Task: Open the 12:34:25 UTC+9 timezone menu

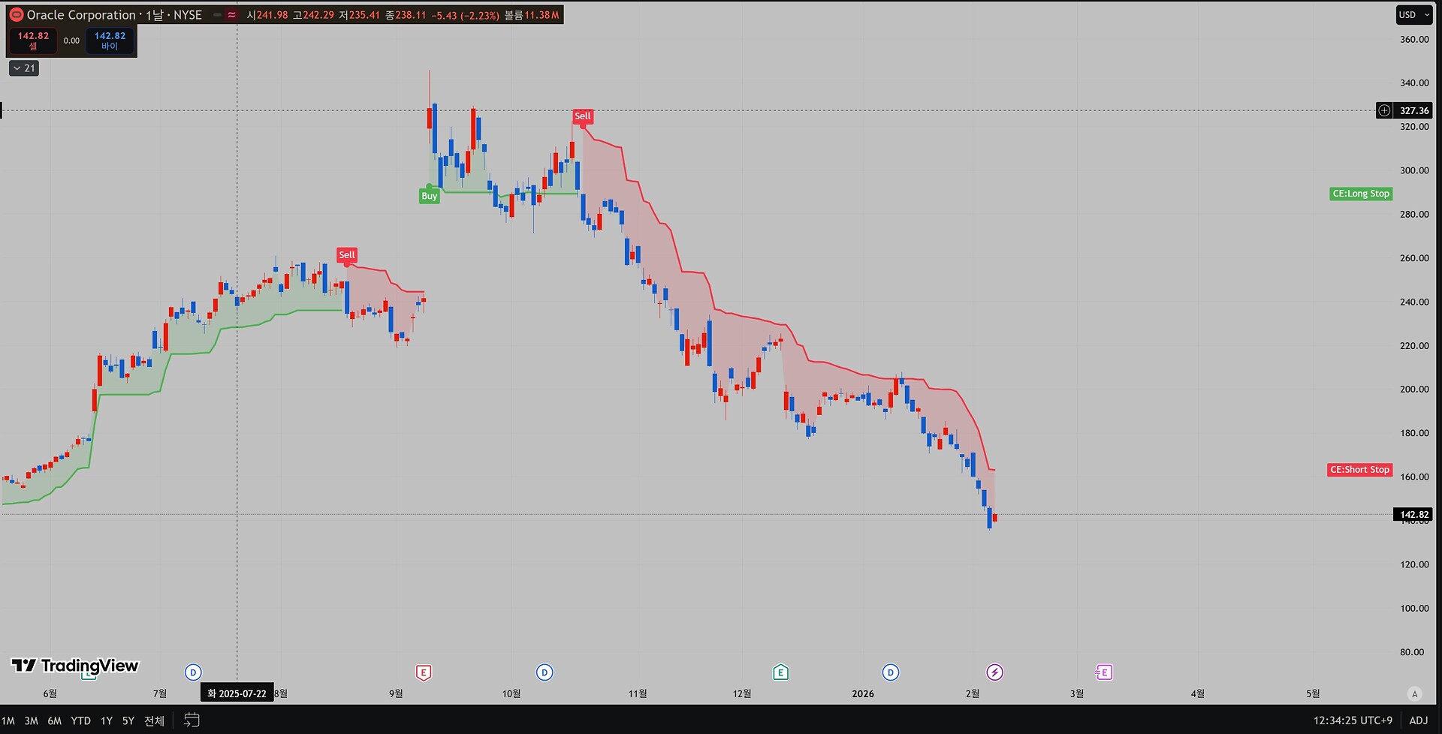Action: [1353, 720]
